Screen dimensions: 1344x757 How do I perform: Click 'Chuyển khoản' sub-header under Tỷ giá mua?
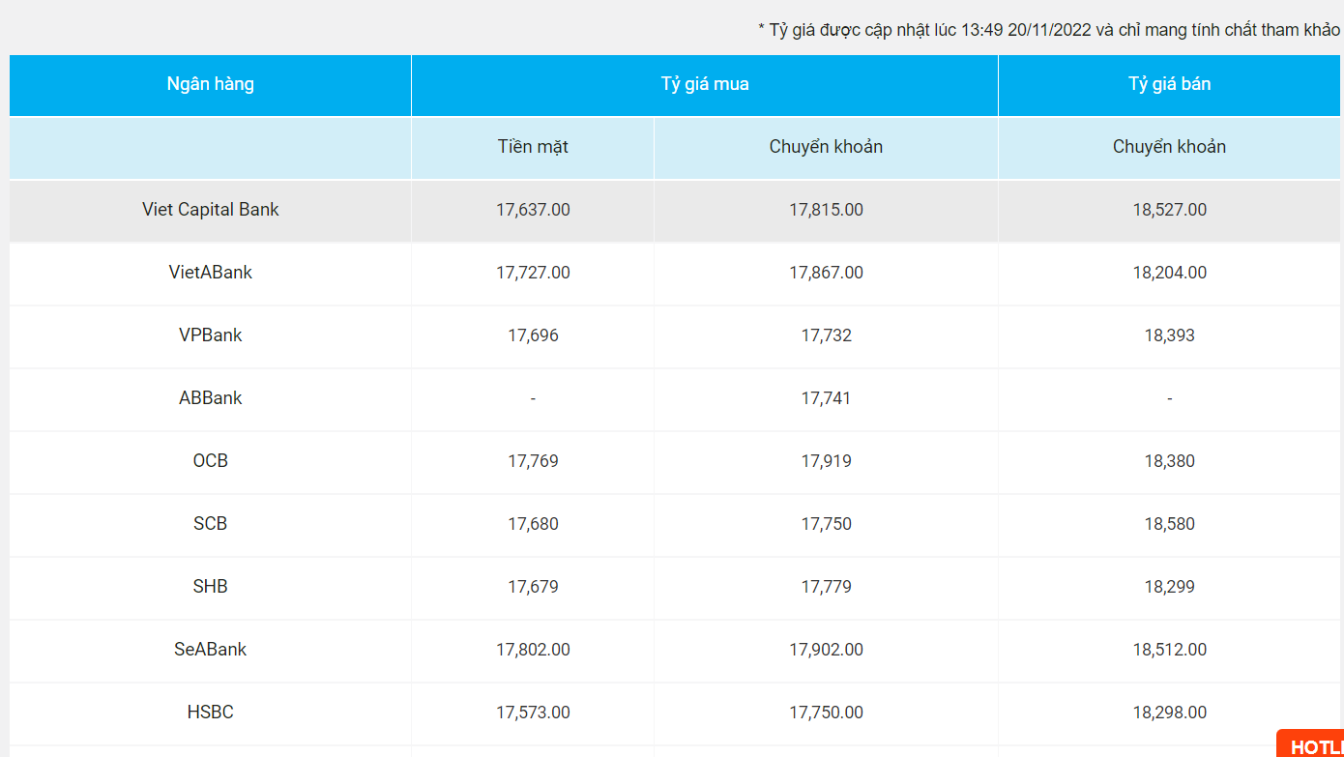[x=826, y=147]
